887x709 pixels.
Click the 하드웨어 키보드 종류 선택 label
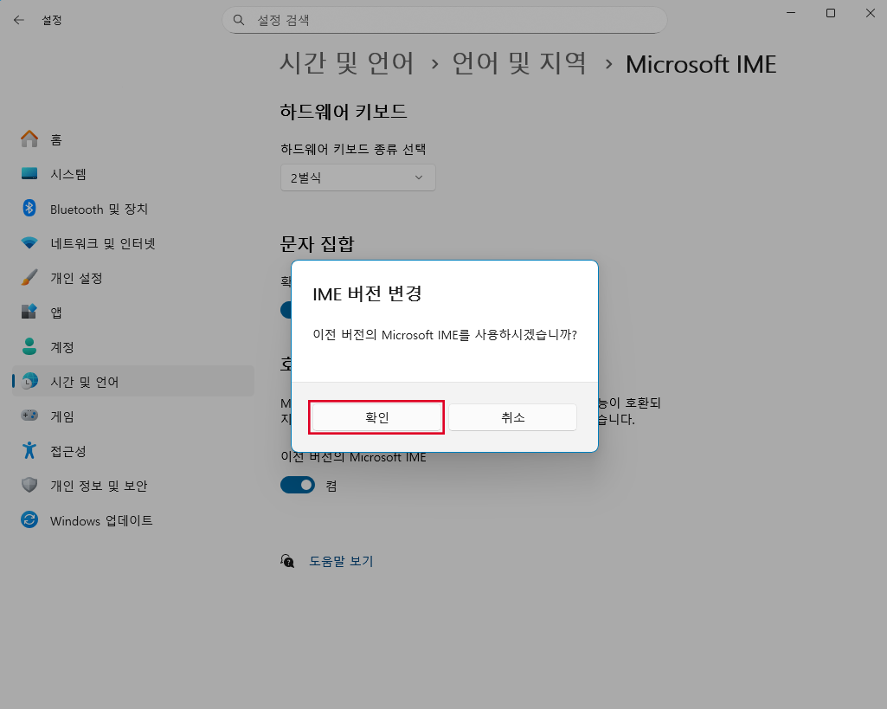pos(353,149)
